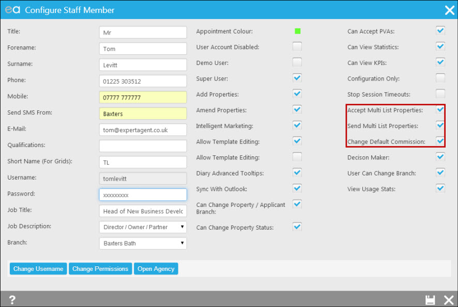
Task: Toggle Can View KPIs checkbox
Action: (x=440, y=62)
